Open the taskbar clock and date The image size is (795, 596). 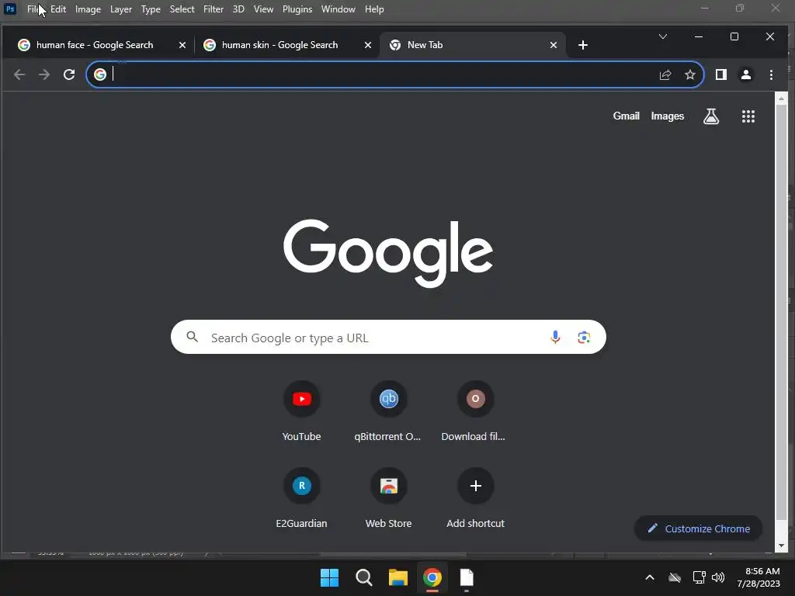pyautogui.click(x=759, y=577)
